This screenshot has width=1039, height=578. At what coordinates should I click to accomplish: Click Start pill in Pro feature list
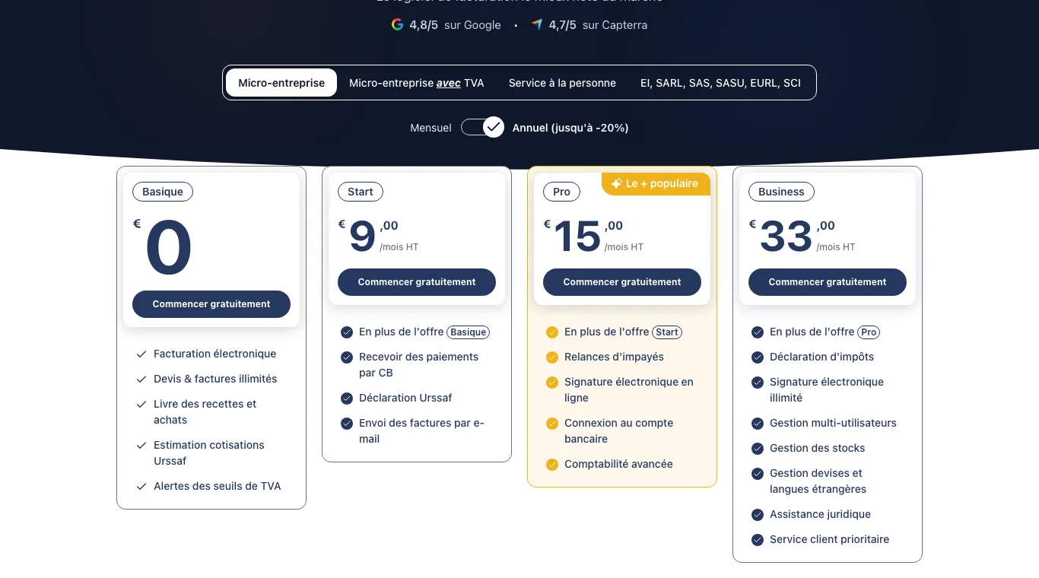(667, 332)
